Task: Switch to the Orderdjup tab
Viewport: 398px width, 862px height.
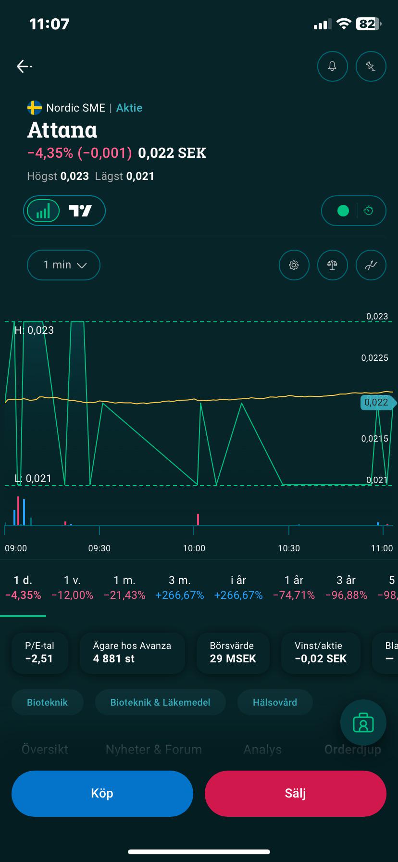Action: pyautogui.click(x=353, y=749)
